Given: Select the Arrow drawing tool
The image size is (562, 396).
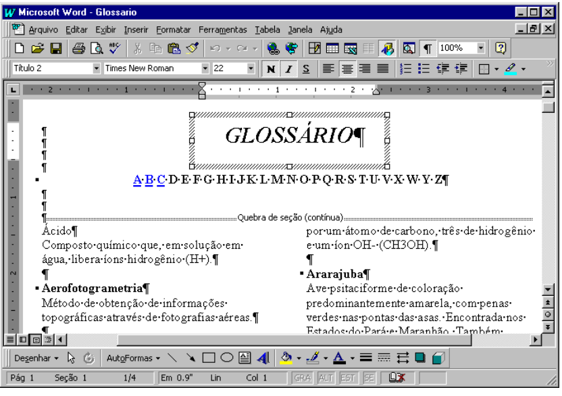Looking at the screenshot, I should click(x=190, y=357).
